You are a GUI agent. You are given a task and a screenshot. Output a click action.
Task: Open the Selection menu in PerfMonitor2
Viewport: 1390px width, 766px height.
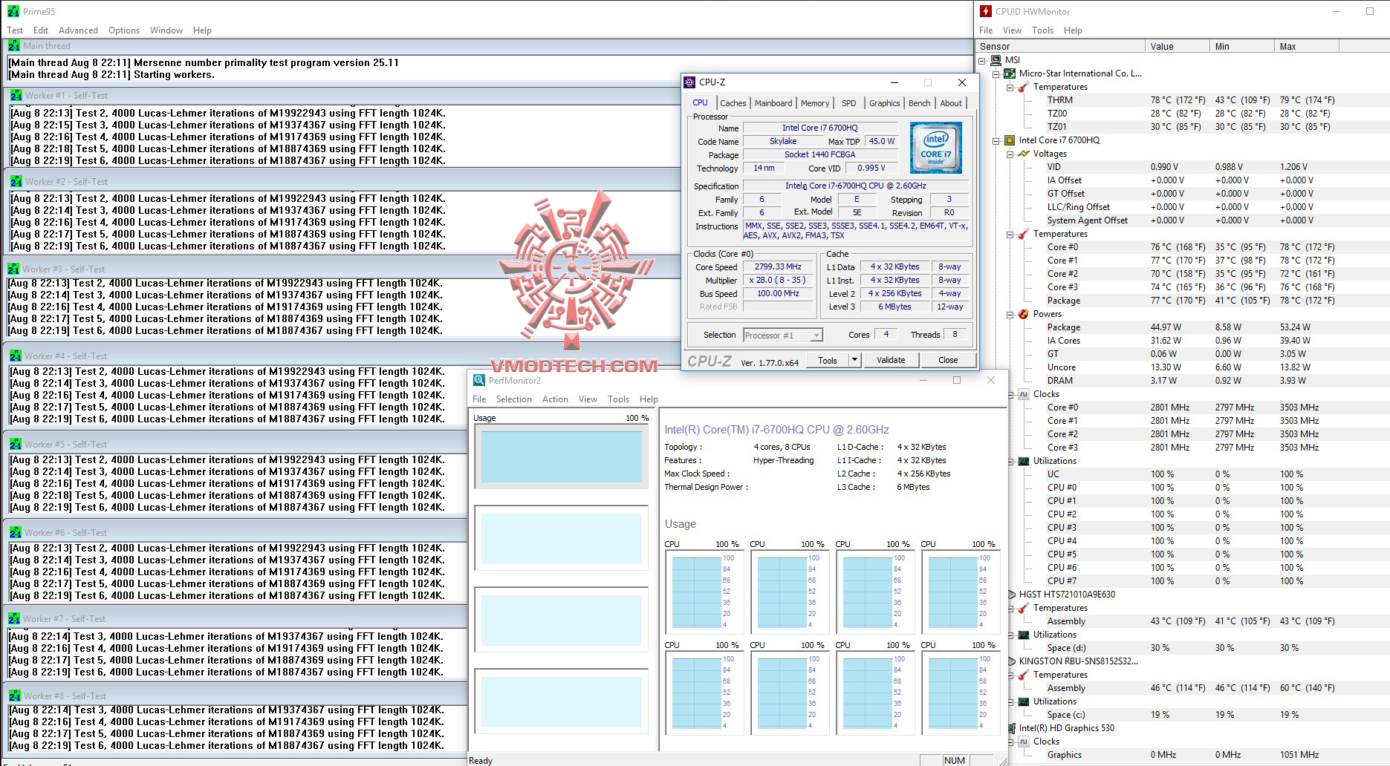click(513, 399)
